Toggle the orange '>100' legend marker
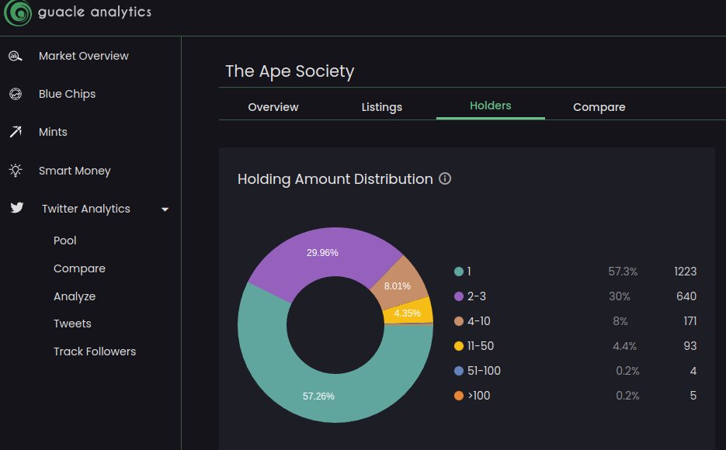 click(x=459, y=396)
